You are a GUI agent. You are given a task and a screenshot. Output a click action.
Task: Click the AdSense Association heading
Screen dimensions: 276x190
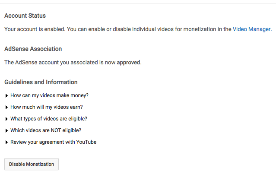point(33,49)
